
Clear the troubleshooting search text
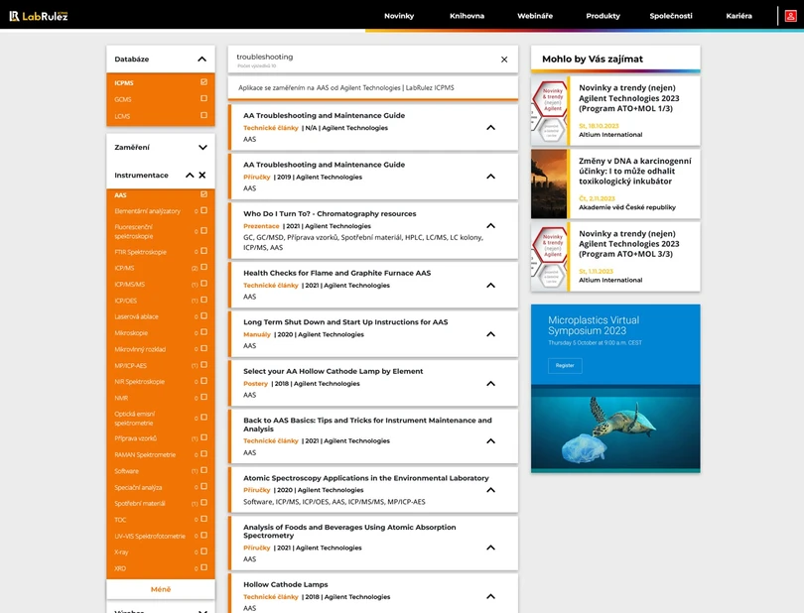tap(504, 60)
